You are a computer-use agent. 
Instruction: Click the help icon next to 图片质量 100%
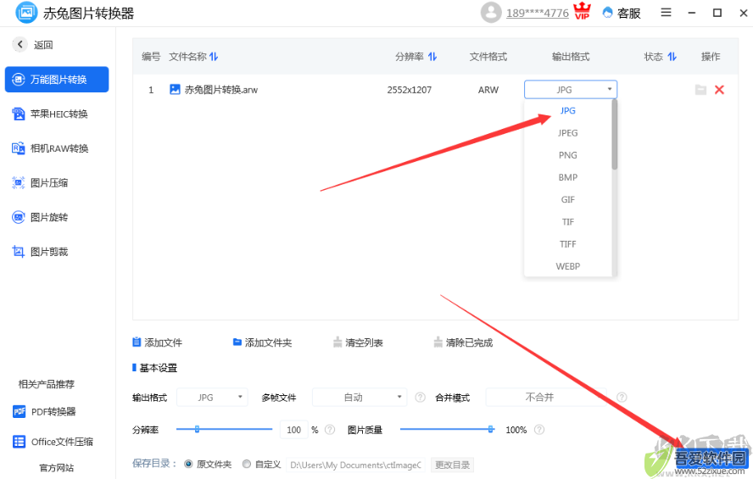pyautogui.click(x=539, y=430)
